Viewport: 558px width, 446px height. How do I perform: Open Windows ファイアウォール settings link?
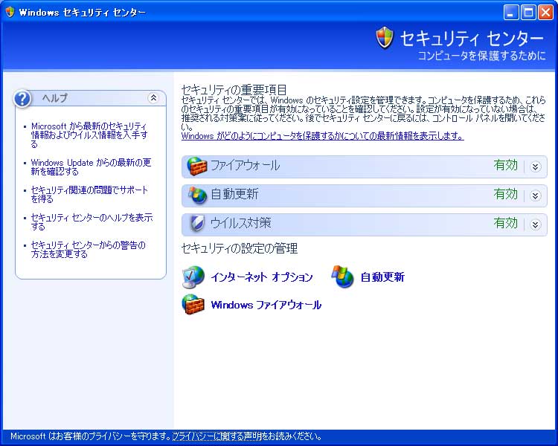[266, 305]
